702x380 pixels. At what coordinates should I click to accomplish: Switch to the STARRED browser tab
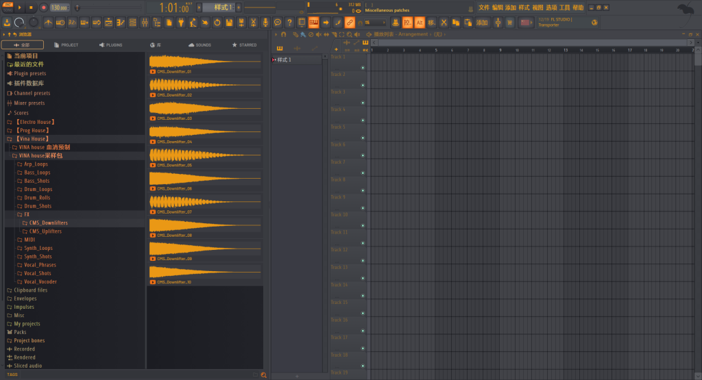(x=245, y=45)
